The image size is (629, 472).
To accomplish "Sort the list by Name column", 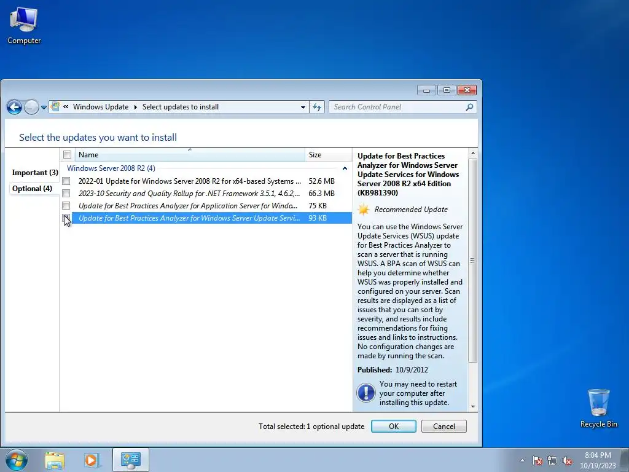I will tap(189, 154).
